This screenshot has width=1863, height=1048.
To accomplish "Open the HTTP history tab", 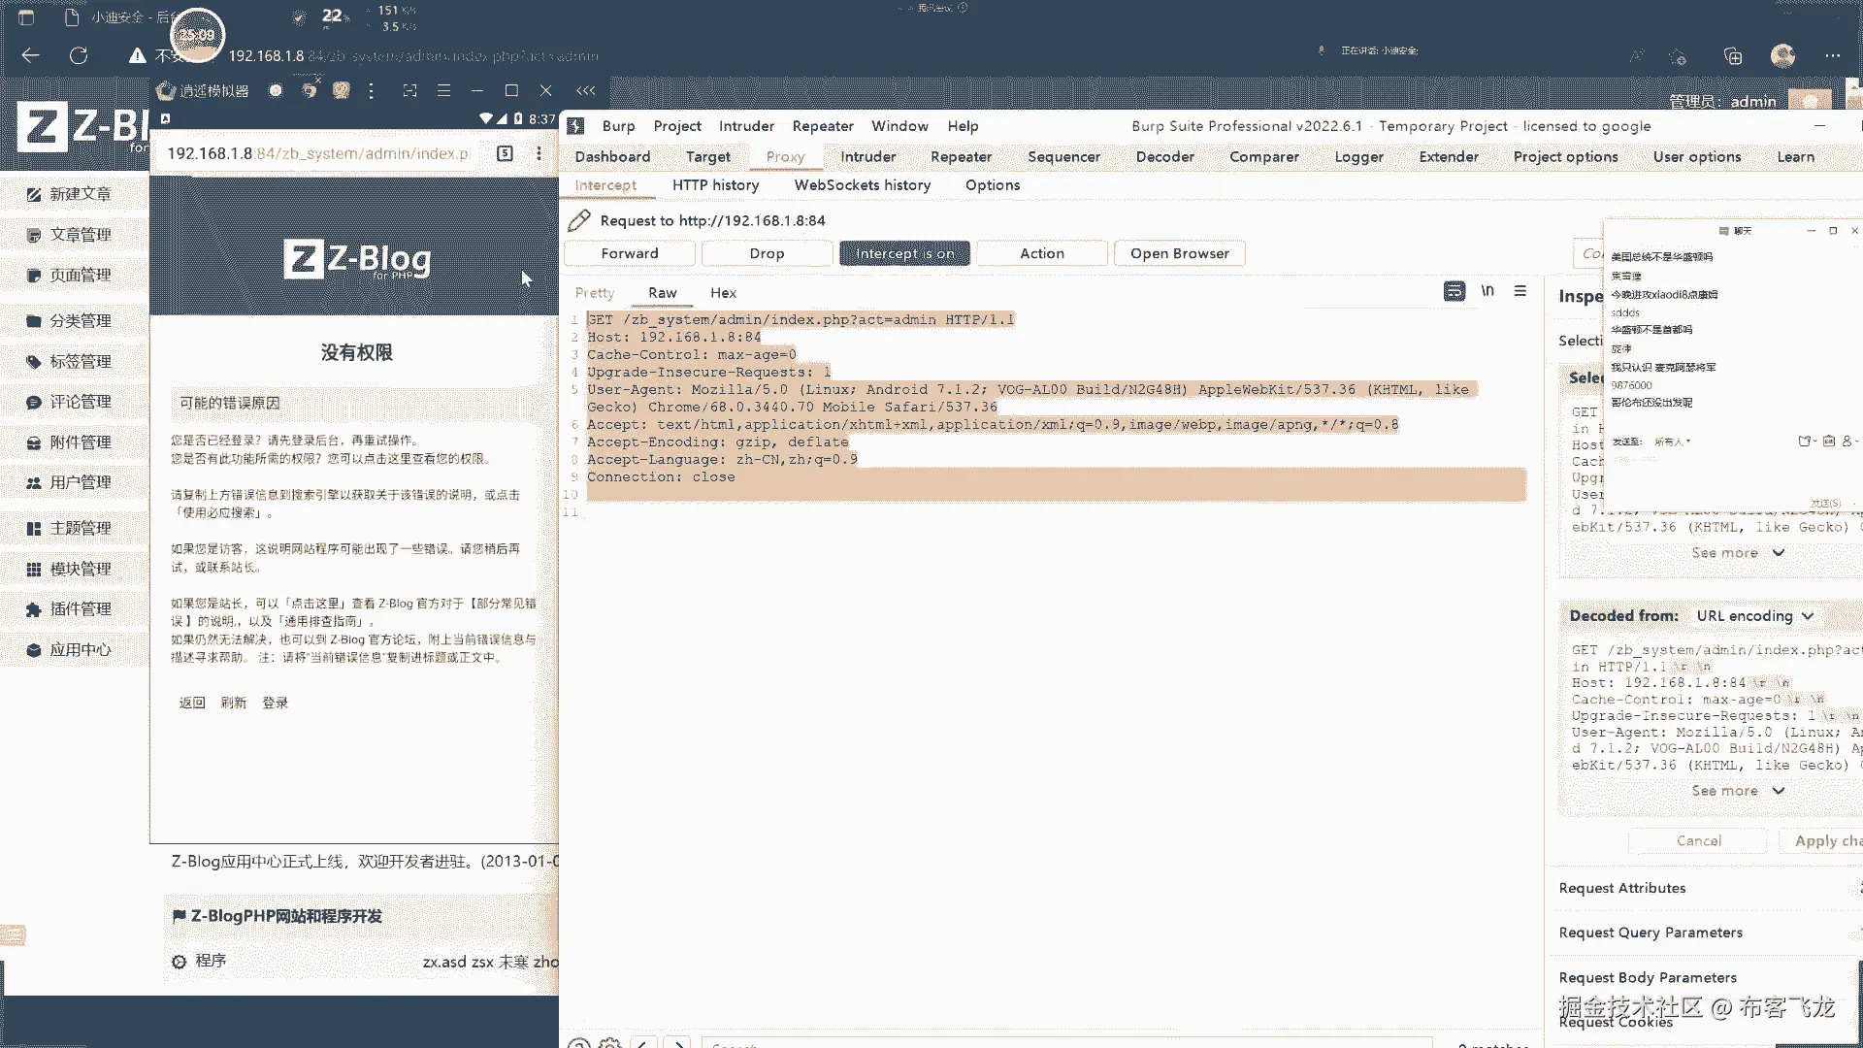I will pyautogui.click(x=715, y=185).
